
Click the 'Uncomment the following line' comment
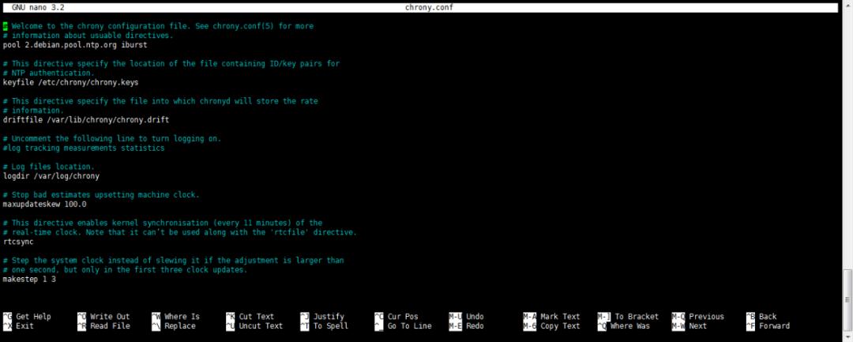112,139
